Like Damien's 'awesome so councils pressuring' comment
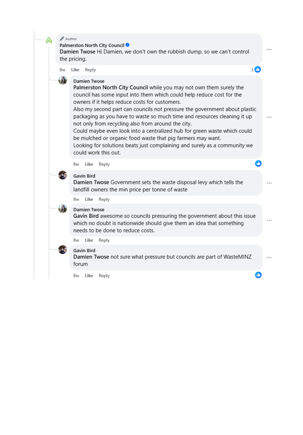The height and width of the screenshot is (435, 303). (89, 241)
